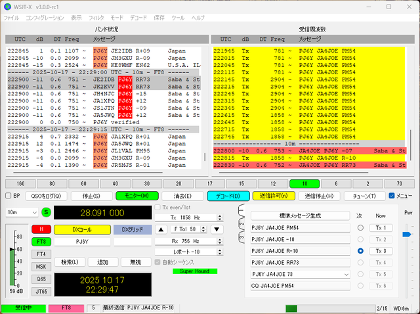Switch to message tab 2

[x=241, y=223]
